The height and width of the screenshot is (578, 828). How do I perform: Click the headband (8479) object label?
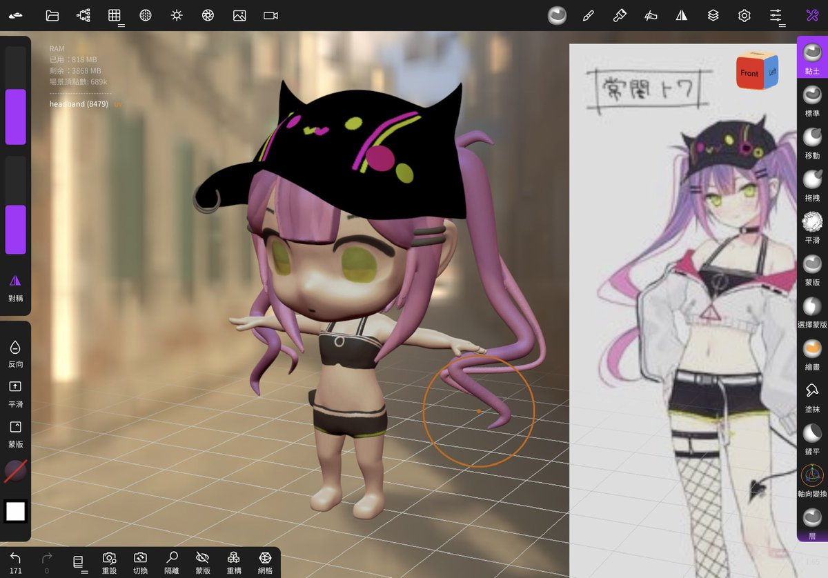click(x=79, y=103)
